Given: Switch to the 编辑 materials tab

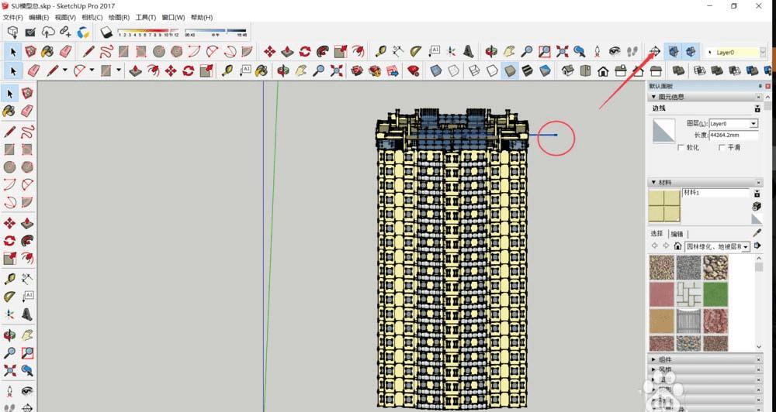Looking at the screenshot, I should 677,234.
